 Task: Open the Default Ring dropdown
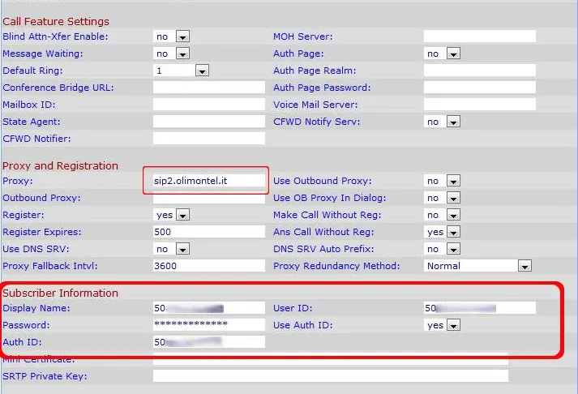point(181,71)
